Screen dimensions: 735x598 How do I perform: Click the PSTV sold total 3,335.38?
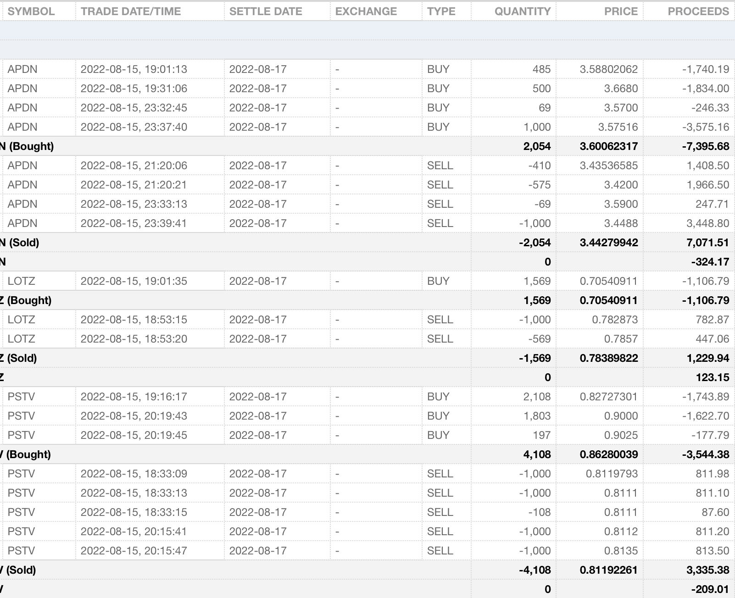(707, 570)
